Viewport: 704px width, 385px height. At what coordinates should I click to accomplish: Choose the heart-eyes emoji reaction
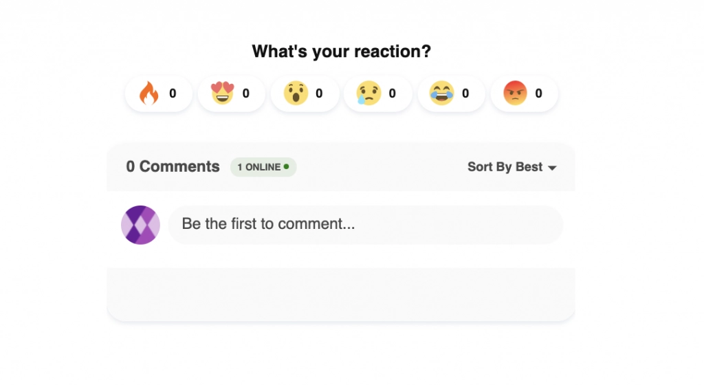223,93
